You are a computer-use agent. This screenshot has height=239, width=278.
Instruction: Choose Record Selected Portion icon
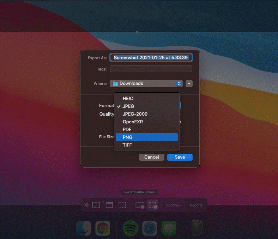coord(153,205)
